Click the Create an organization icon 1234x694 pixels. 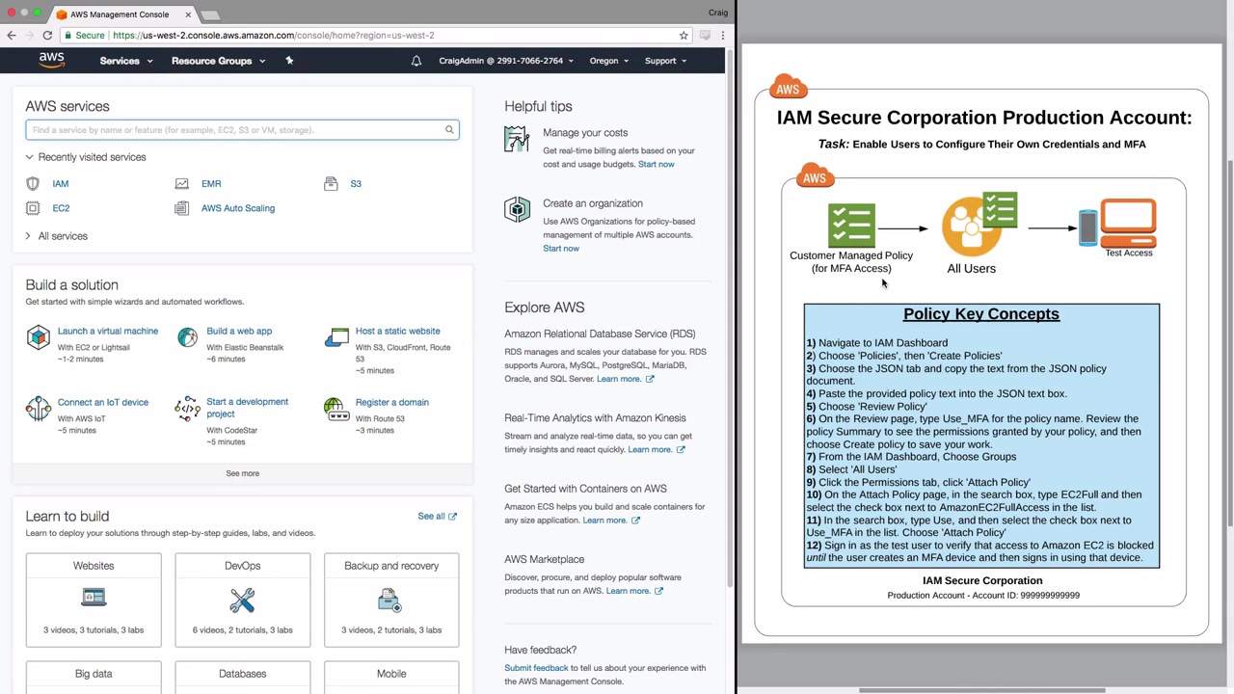[x=517, y=209]
